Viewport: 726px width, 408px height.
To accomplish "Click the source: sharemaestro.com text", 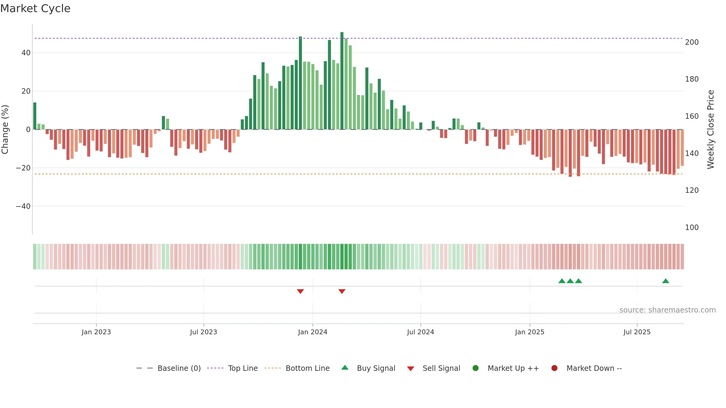I will [668, 310].
